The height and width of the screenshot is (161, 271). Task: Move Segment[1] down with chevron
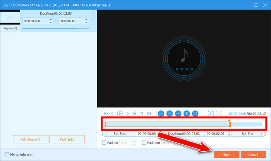(93, 19)
